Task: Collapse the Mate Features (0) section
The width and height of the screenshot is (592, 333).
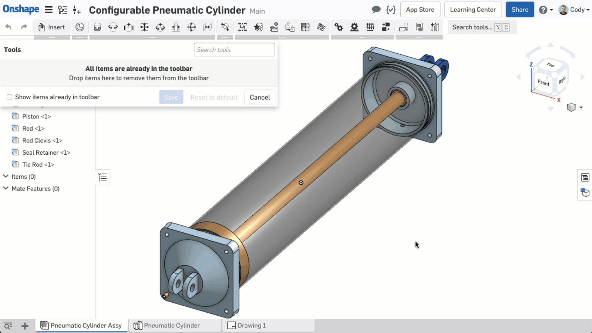Action: (x=6, y=188)
